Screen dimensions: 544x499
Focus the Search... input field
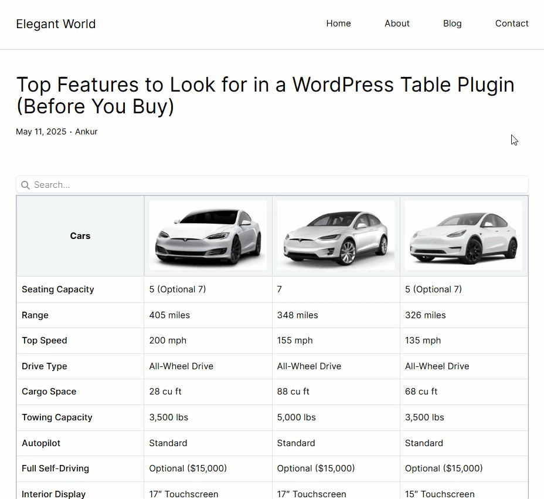click(272, 184)
